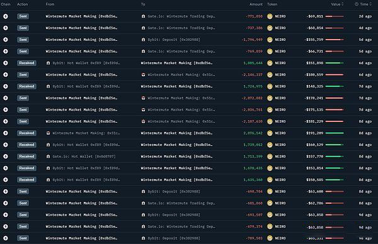This screenshot has width=378, height=244.
Task: Click the sort arrows next to Value header
Action: coord(343,4)
